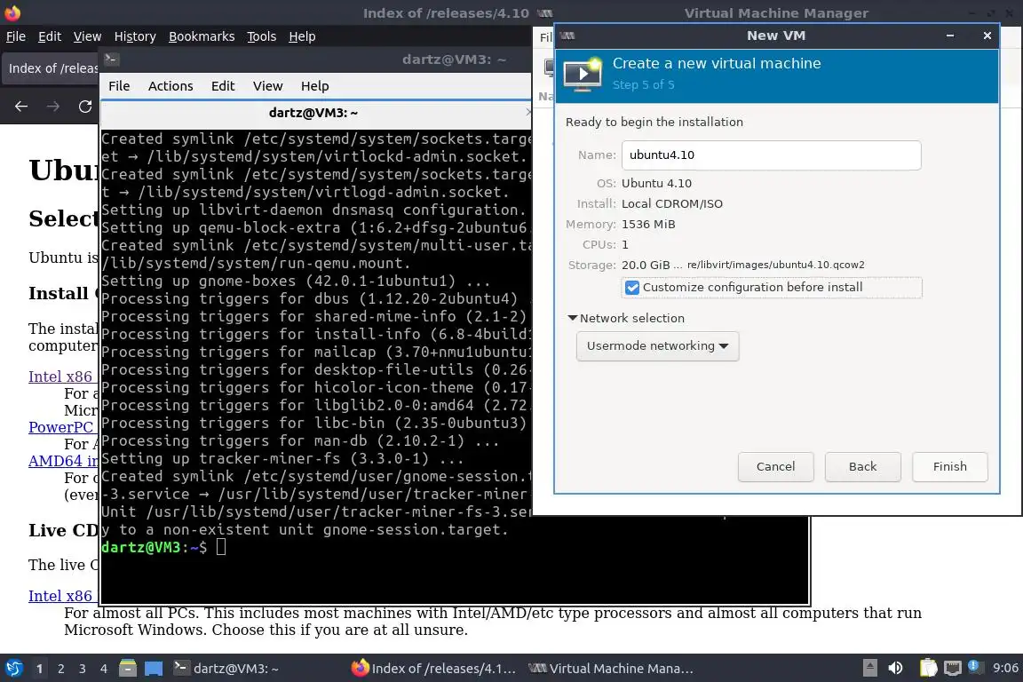Open the clipboard tray icon
Viewport: 1023px width, 682px height.
928,668
